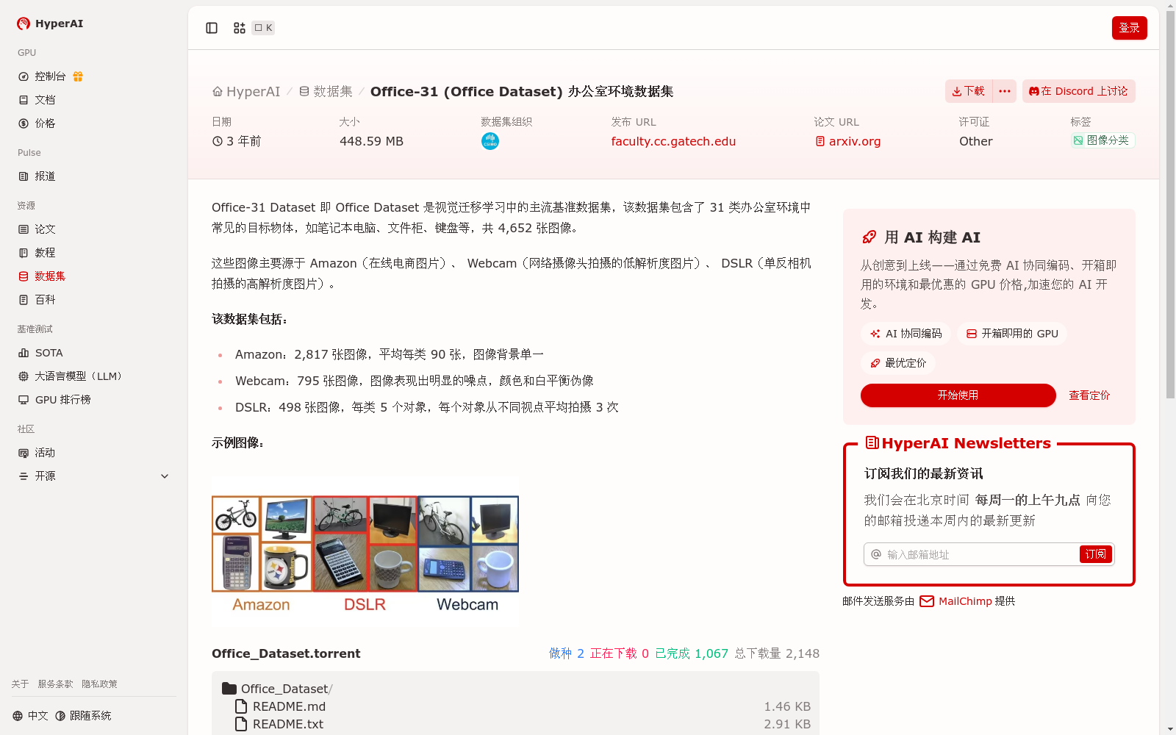The image size is (1176, 735).
Task: Click the 订阅 subscribe button
Action: (x=1096, y=554)
